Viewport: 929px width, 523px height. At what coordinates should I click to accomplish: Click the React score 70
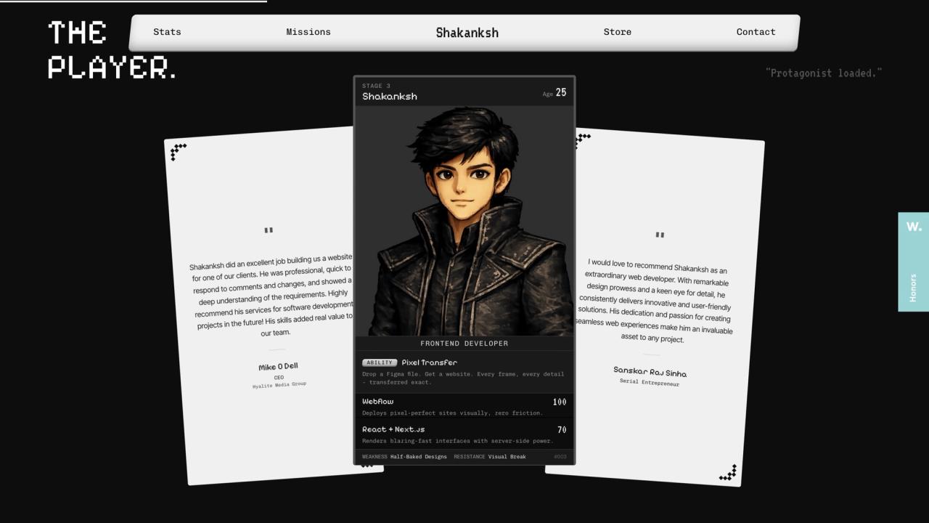tap(562, 430)
